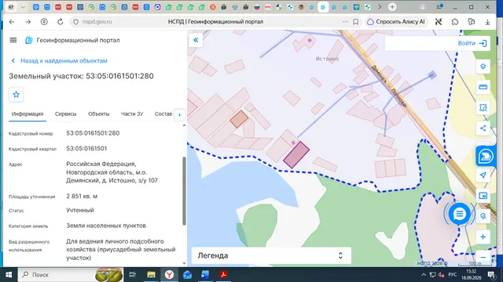Screen dimensions: 503x282
Task: Switch to the Объекты tab
Action: click(x=99, y=114)
